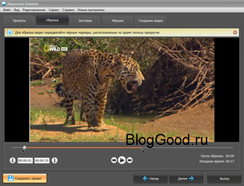Click the round playhead slider knob
244x186 pixels.
coord(24,147)
